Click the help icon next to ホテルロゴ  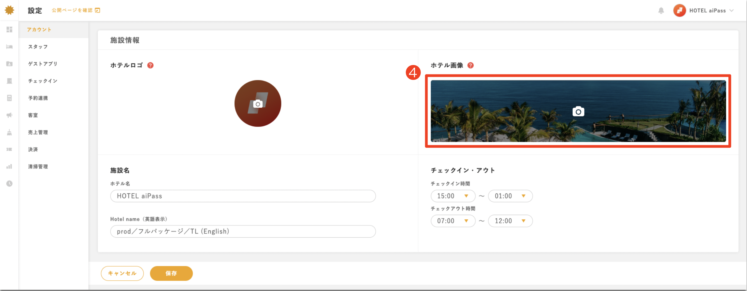tap(150, 65)
